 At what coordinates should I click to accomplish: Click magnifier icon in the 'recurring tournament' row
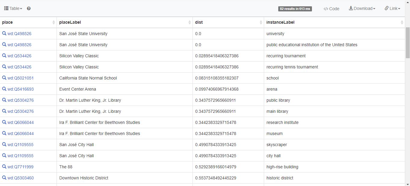pos(4,55)
